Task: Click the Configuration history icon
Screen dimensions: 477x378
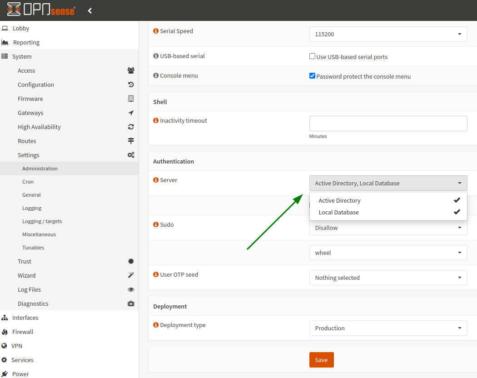Action: [x=131, y=85]
